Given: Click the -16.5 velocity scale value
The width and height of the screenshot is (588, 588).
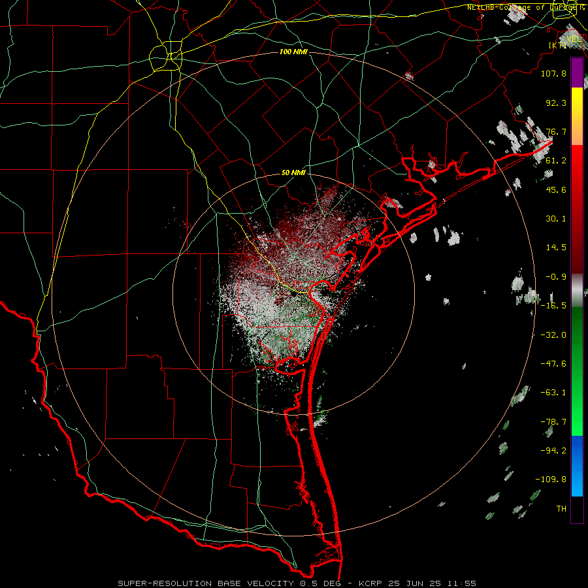Looking at the screenshot, I should [553, 306].
